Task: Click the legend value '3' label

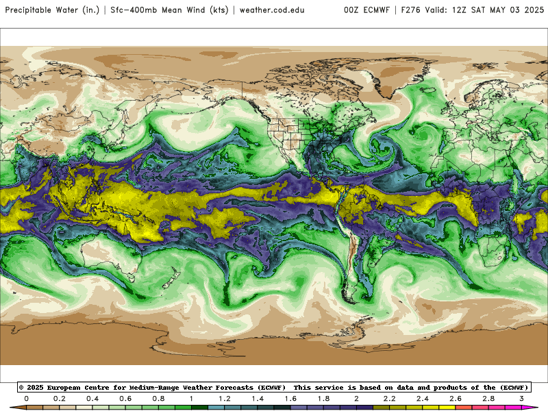Action: click(521, 399)
